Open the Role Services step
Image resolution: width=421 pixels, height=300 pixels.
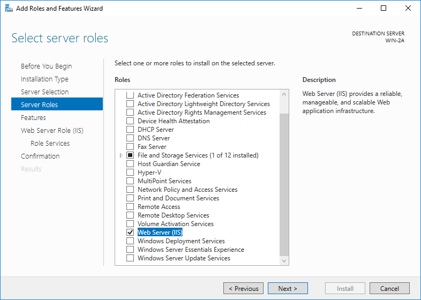pos(50,144)
